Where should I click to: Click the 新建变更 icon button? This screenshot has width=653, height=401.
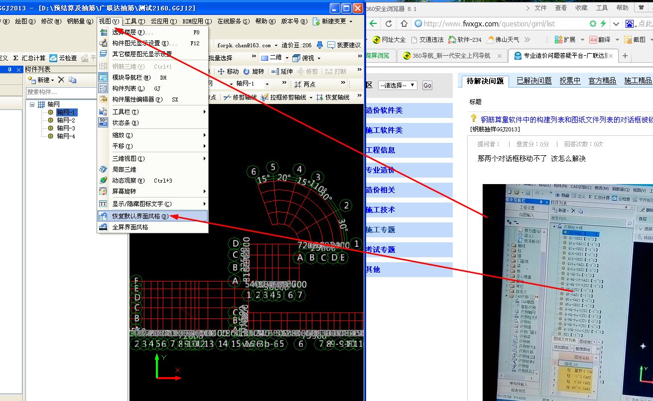tap(316, 21)
